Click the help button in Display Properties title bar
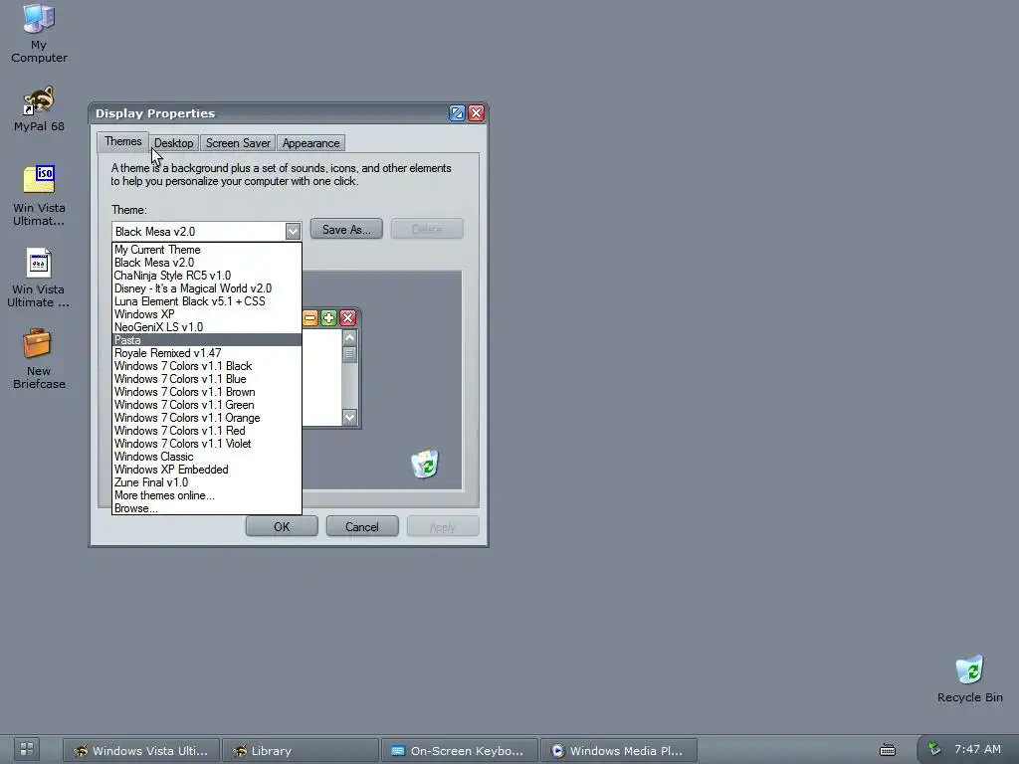The width and height of the screenshot is (1019, 764). [457, 113]
